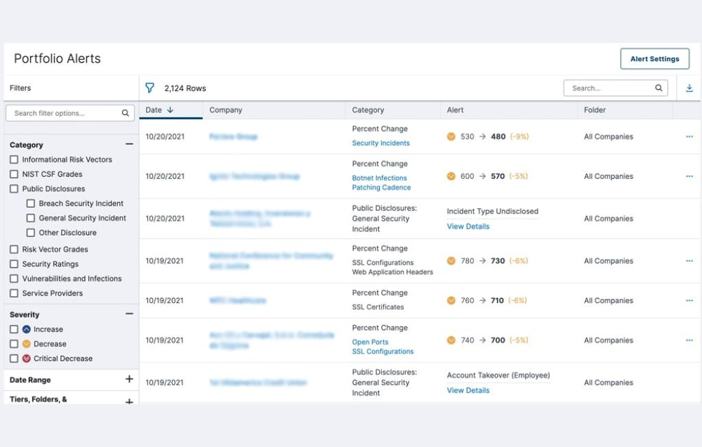
Task: Click the Botnet Infections link
Action: [379, 178]
